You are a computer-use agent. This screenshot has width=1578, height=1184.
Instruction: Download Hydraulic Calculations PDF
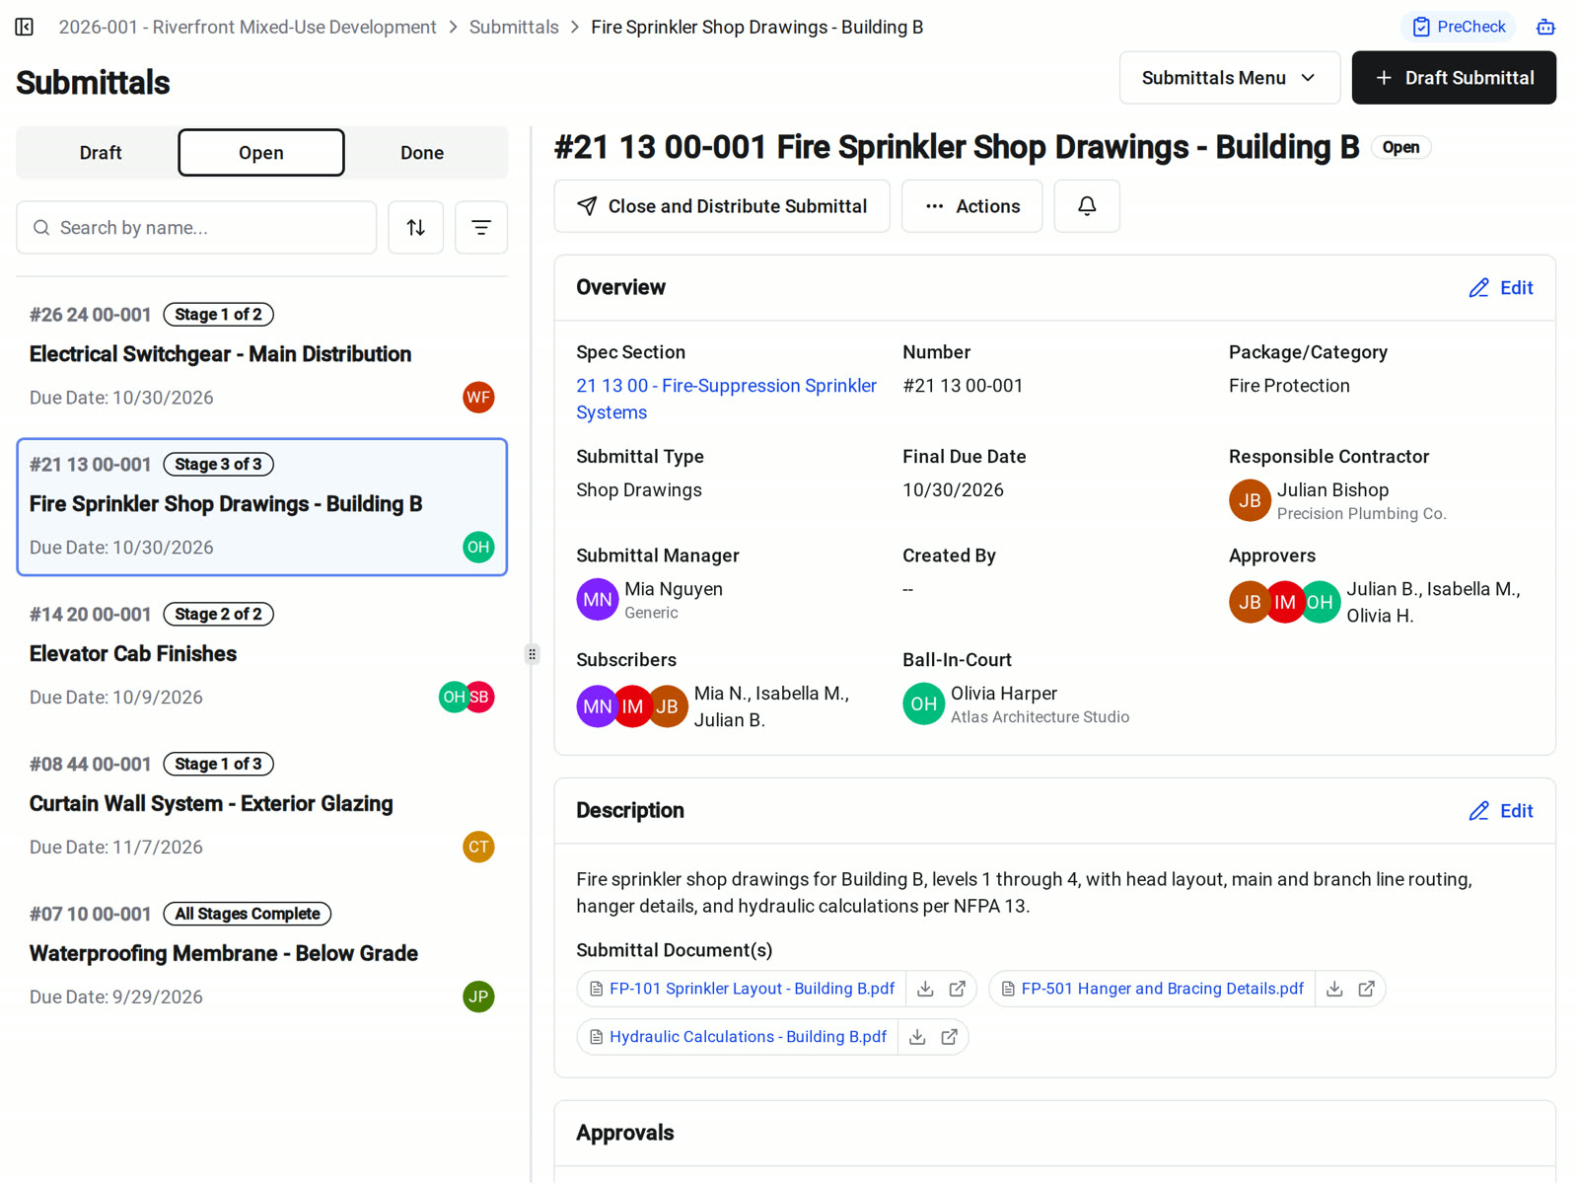(917, 1037)
